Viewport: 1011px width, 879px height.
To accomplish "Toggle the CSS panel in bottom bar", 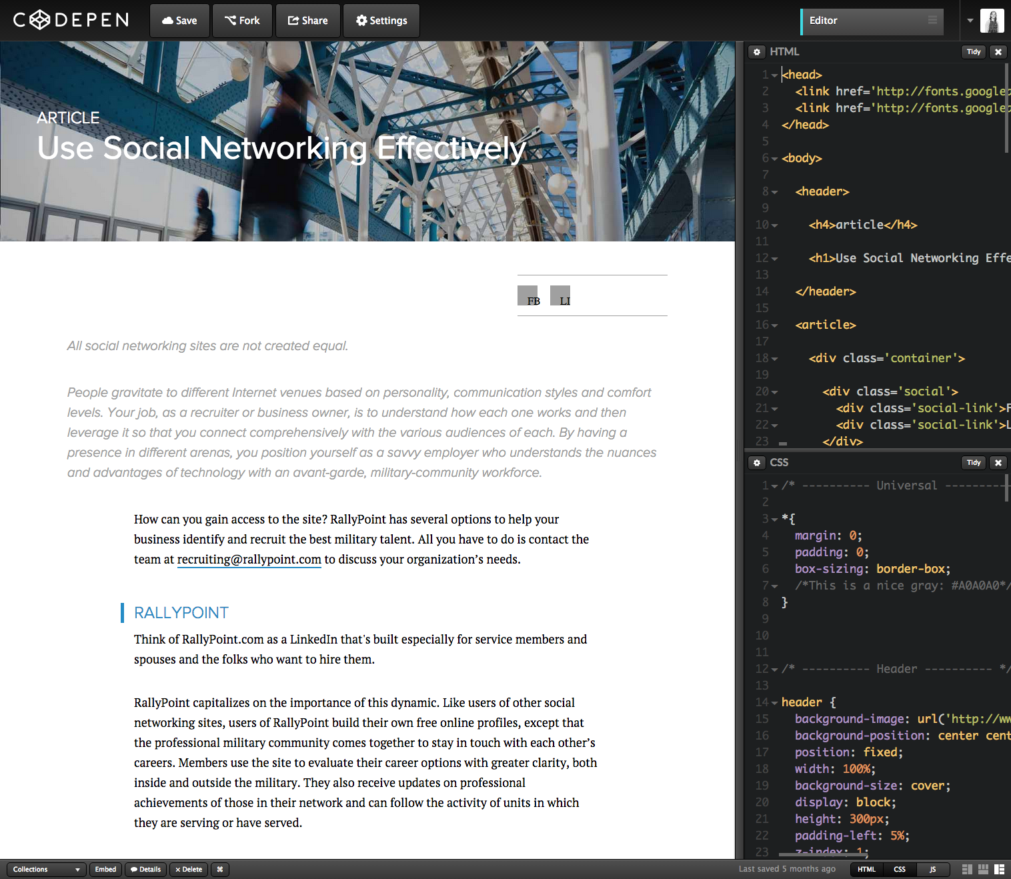I will tap(900, 869).
